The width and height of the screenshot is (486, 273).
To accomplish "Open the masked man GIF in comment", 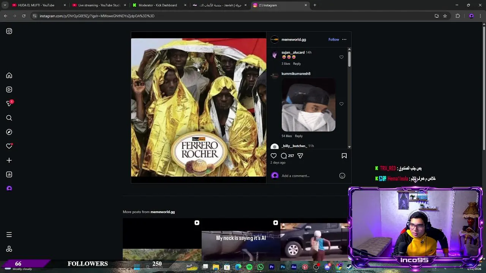I will tap(308, 105).
